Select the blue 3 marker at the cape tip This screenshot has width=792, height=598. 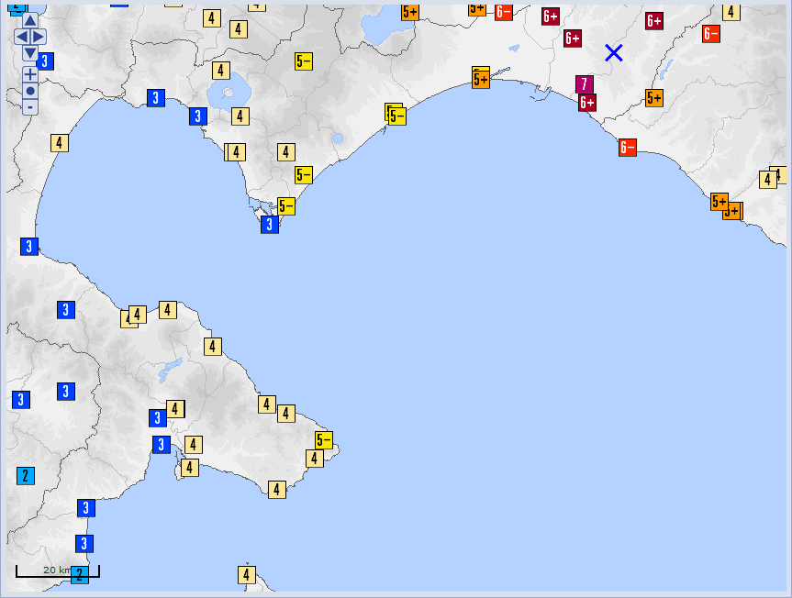[270, 225]
